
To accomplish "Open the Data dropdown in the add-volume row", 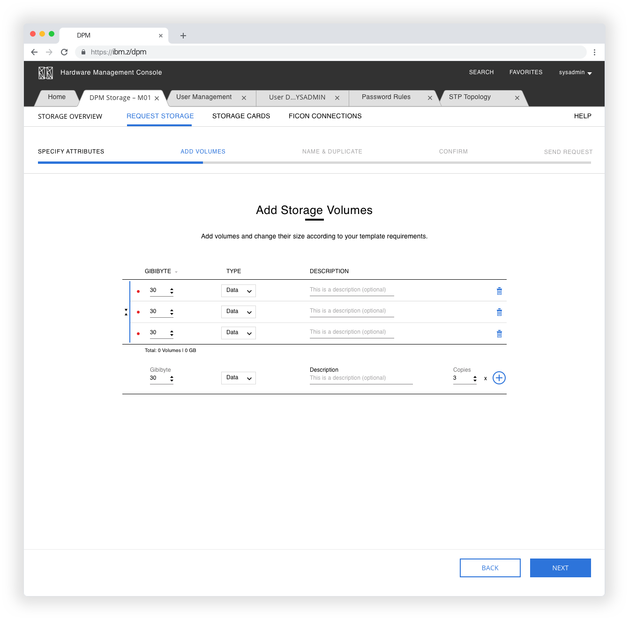I will 238,378.
